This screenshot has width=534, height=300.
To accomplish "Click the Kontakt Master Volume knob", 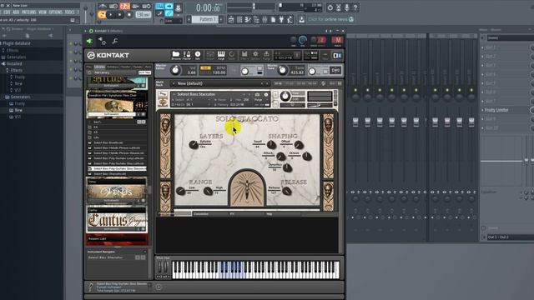I will coord(175,70).
